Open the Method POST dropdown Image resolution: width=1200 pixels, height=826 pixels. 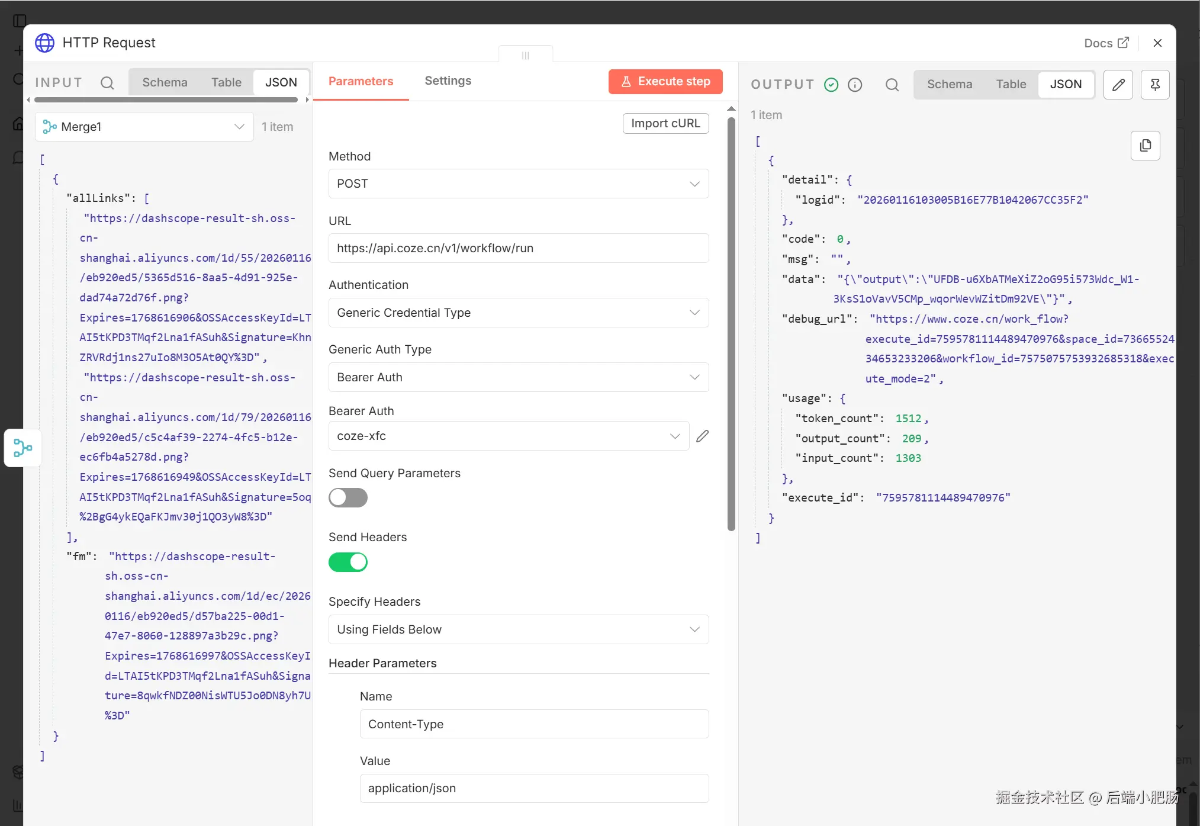coord(518,184)
